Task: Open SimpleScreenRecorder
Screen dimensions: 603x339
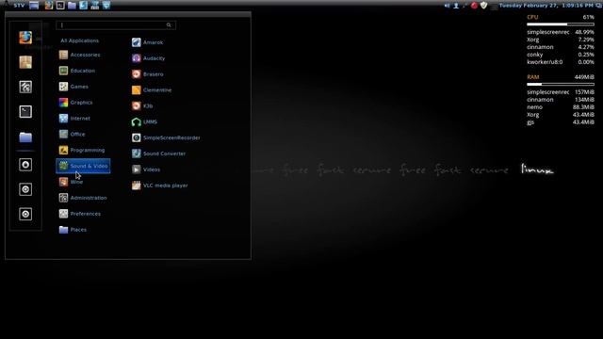Action: point(166,137)
